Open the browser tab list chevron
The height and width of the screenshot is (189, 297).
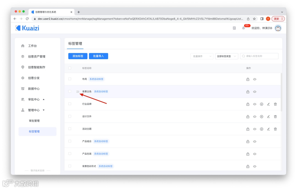click(282, 12)
